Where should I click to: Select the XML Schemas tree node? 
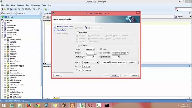(x=14, y=94)
